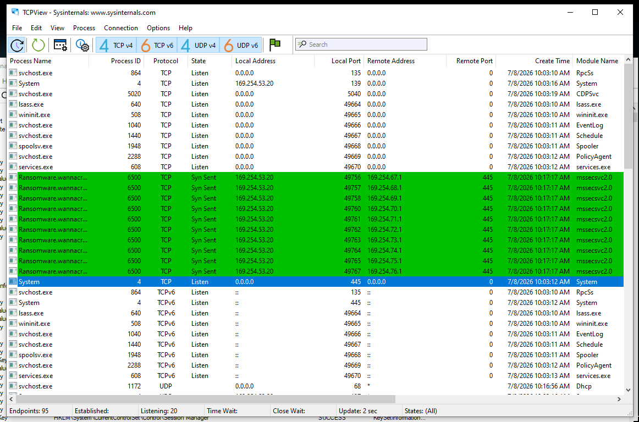639x422 pixels.
Task: Sort by Remote Address column header
Action: pyautogui.click(x=405, y=61)
